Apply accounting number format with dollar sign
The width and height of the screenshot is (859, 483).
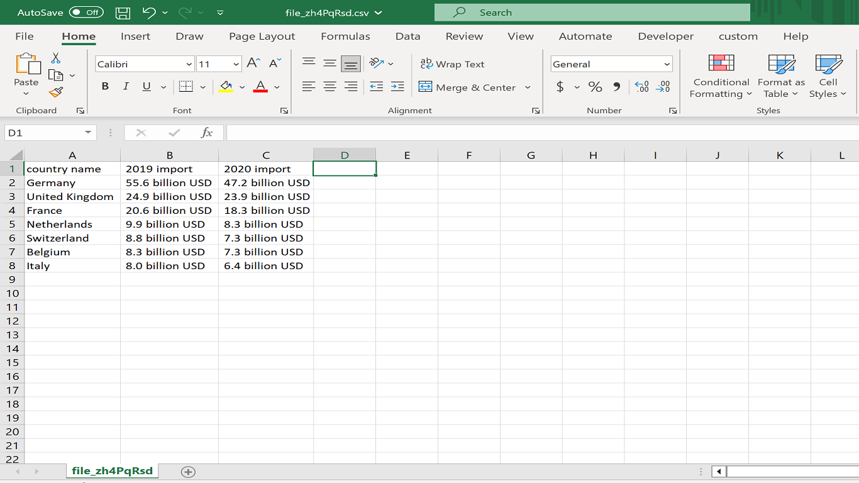click(x=559, y=87)
